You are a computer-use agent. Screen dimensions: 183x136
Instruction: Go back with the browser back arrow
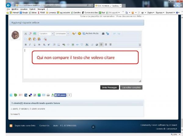[8, 5]
